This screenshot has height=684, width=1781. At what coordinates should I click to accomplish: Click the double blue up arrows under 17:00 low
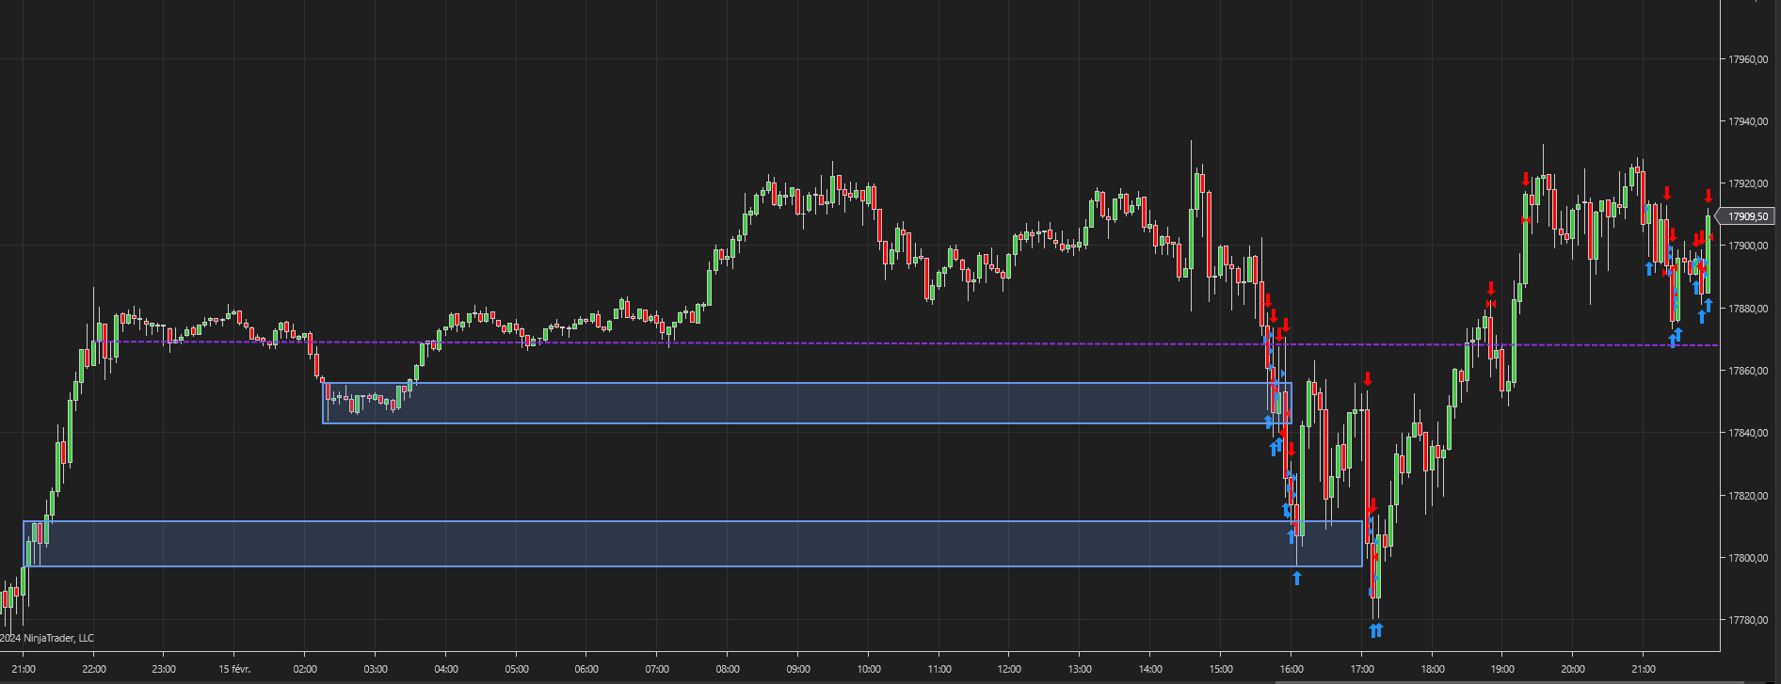[x=1375, y=630]
